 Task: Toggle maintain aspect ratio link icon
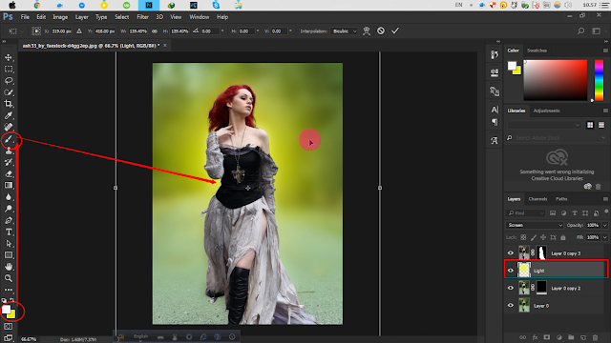155,31
